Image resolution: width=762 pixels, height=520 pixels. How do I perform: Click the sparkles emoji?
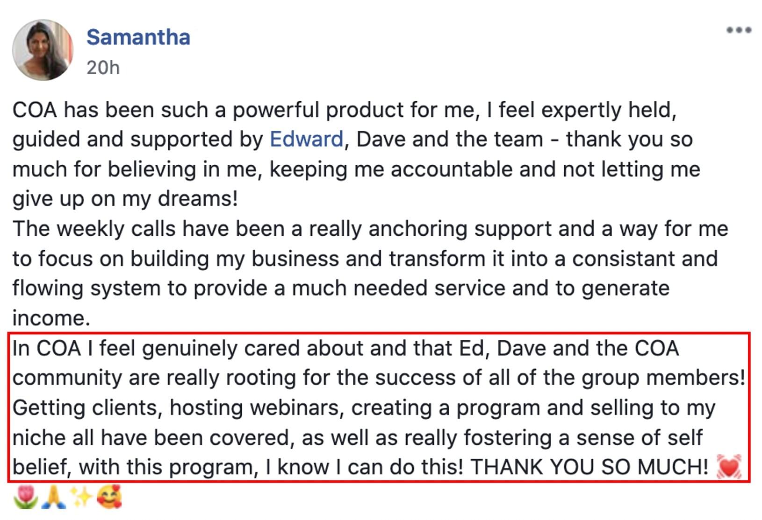pyautogui.click(x=81, y=497)
